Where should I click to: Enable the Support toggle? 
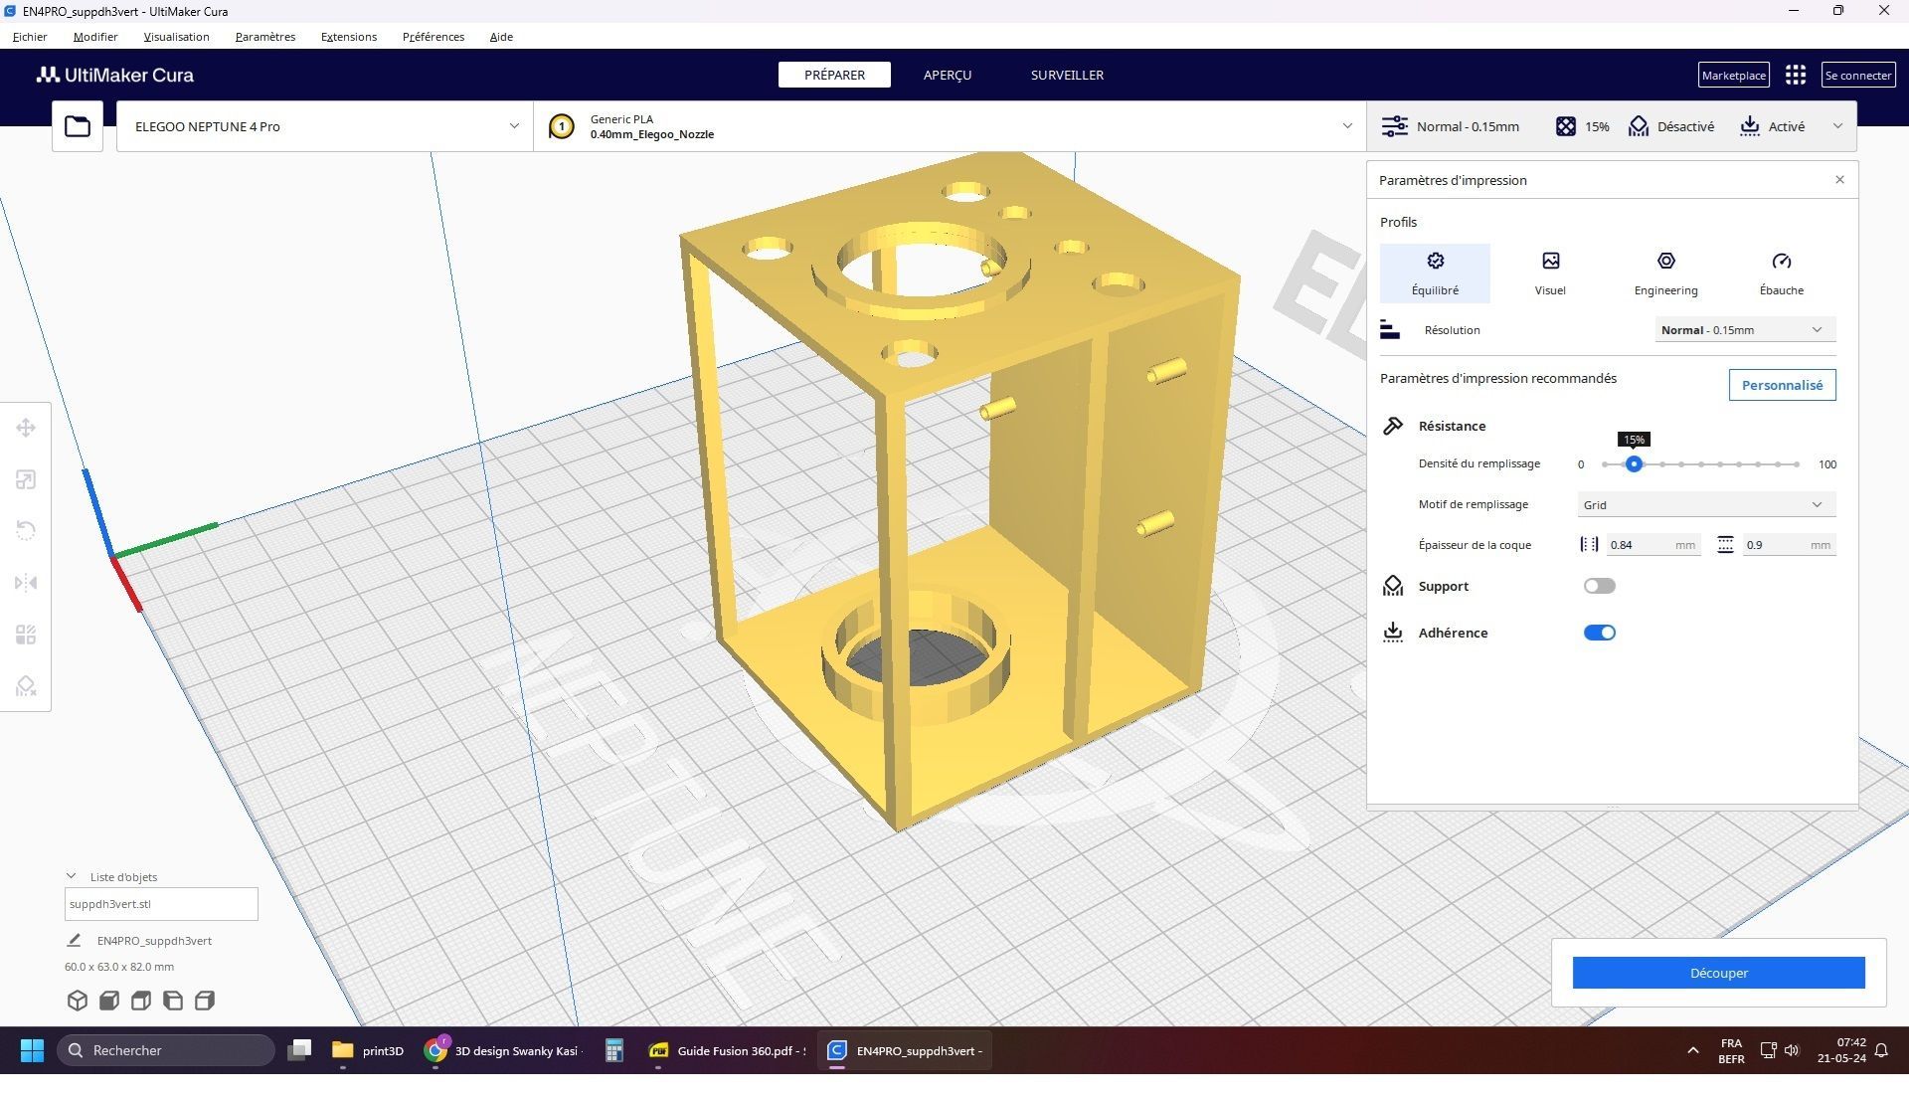point(1599,586)
